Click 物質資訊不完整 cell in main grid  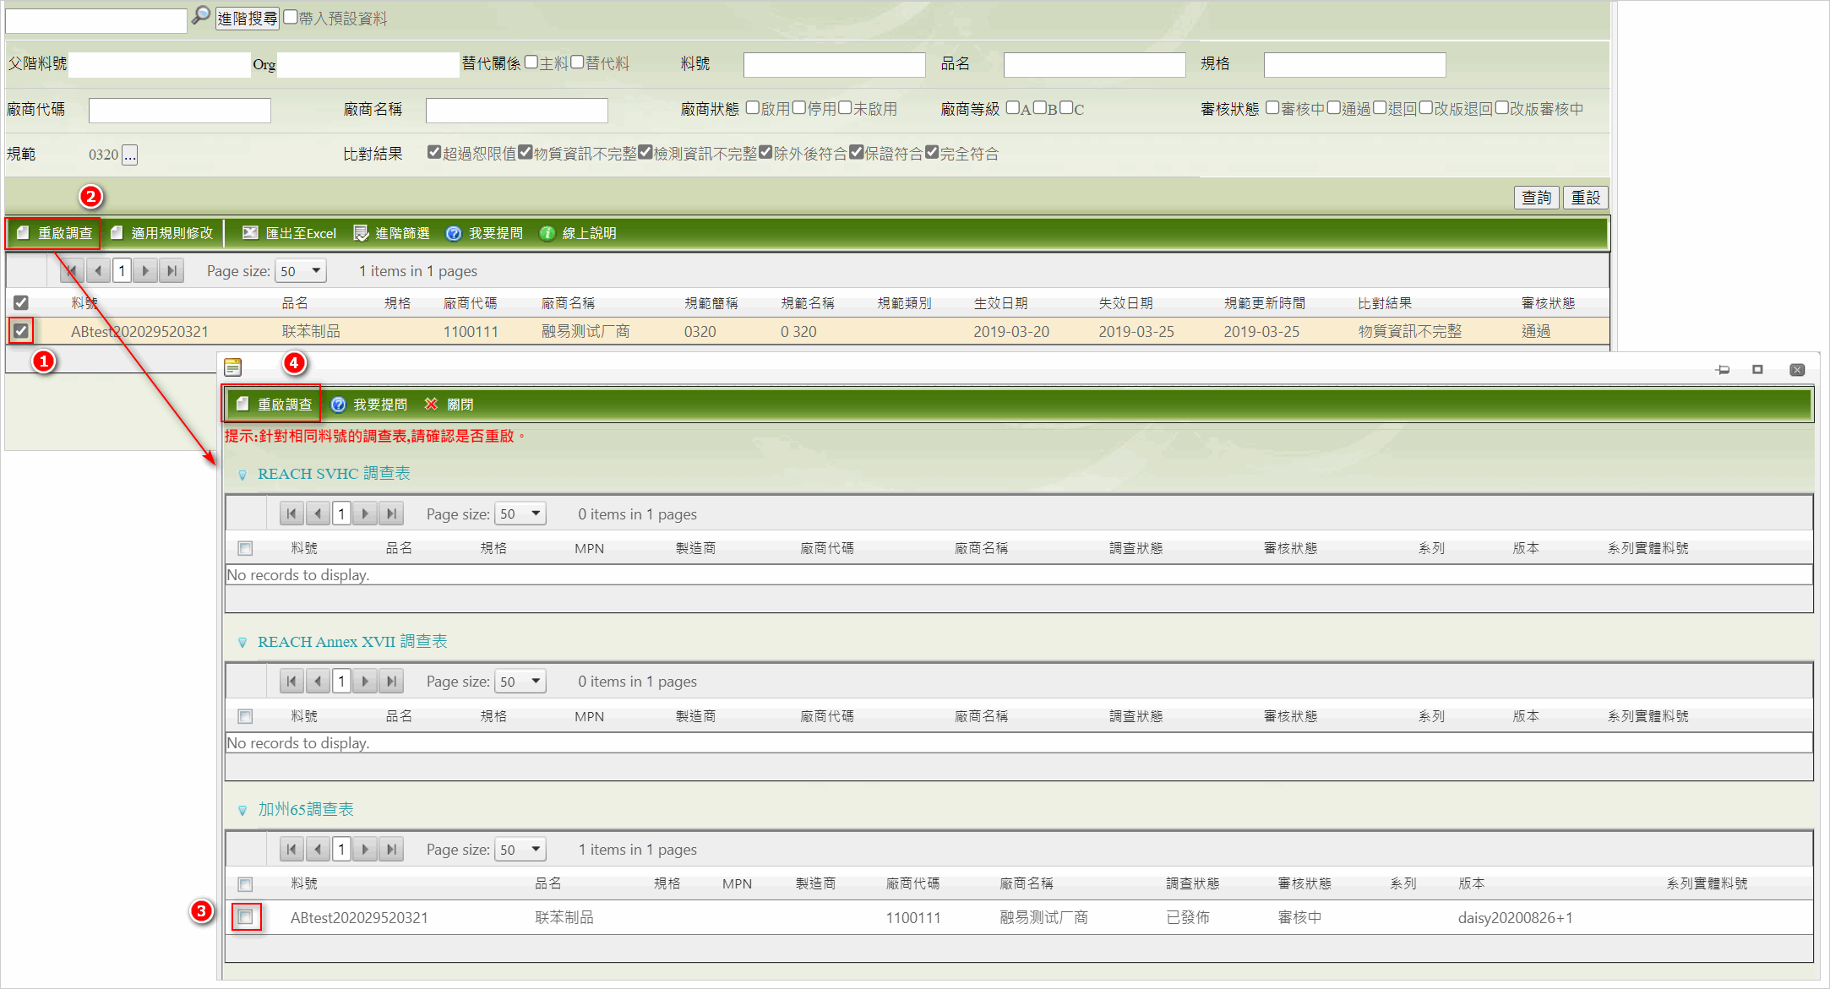1409,331
